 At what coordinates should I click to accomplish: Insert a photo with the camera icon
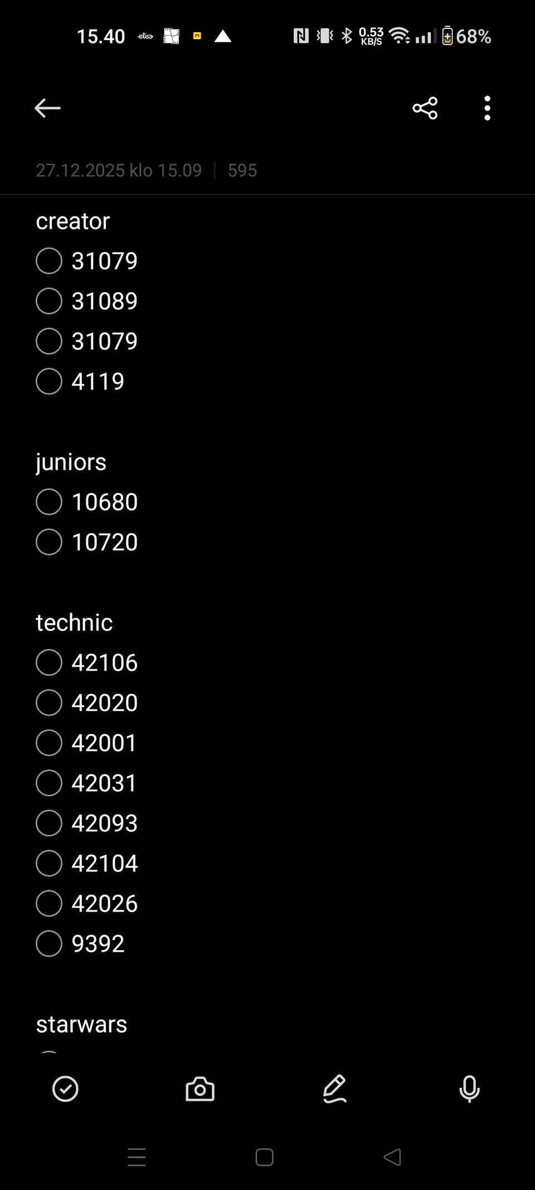(x=200, y=1088)
